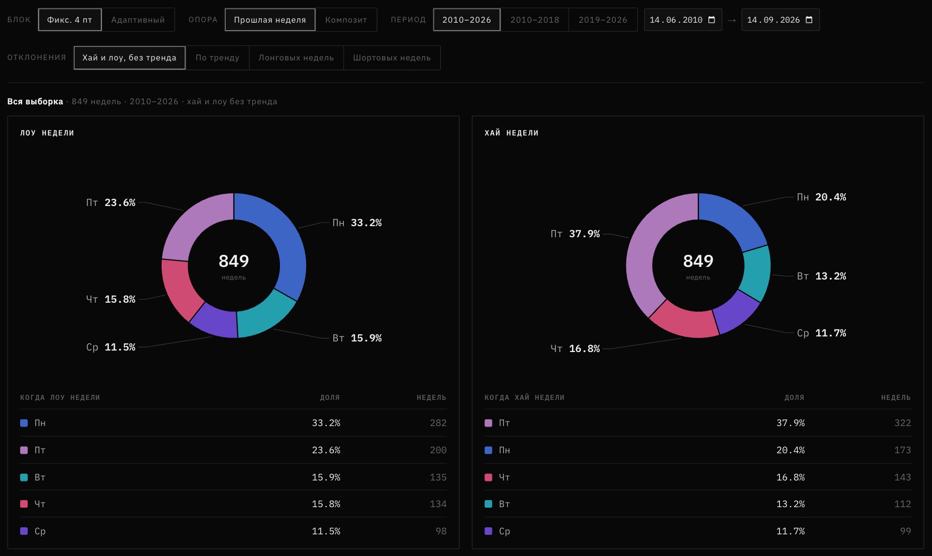Viewport: 932px width, 556px height.
Task: Open the Хай и лоу, без тренда tab
Action: [129, 57]
